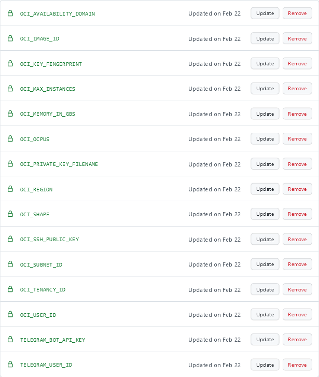Screen dimensions: 319x377
Task: Update the OCI_PRIVATE_KEY_FILENAME secret
Action: click(265, 164)
